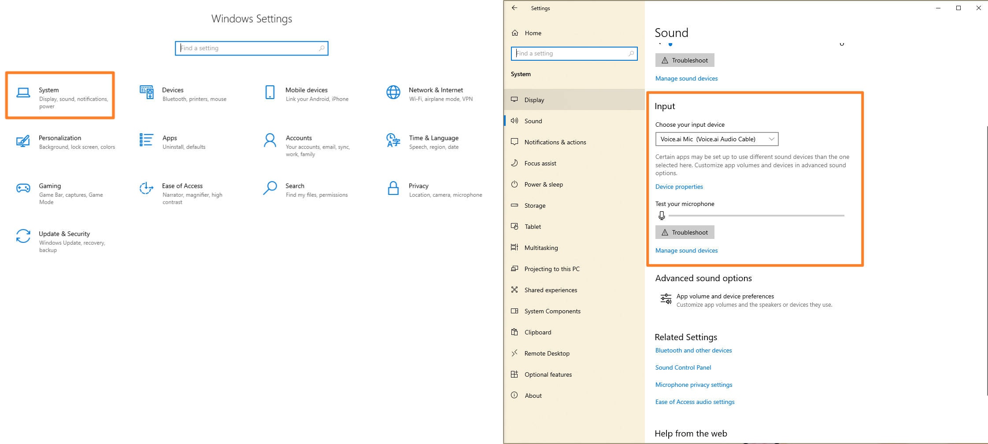Open Ease of Access icon
The width and height of the screenshot is (988, 444).
pyautogui.click(x=146, y=188)
